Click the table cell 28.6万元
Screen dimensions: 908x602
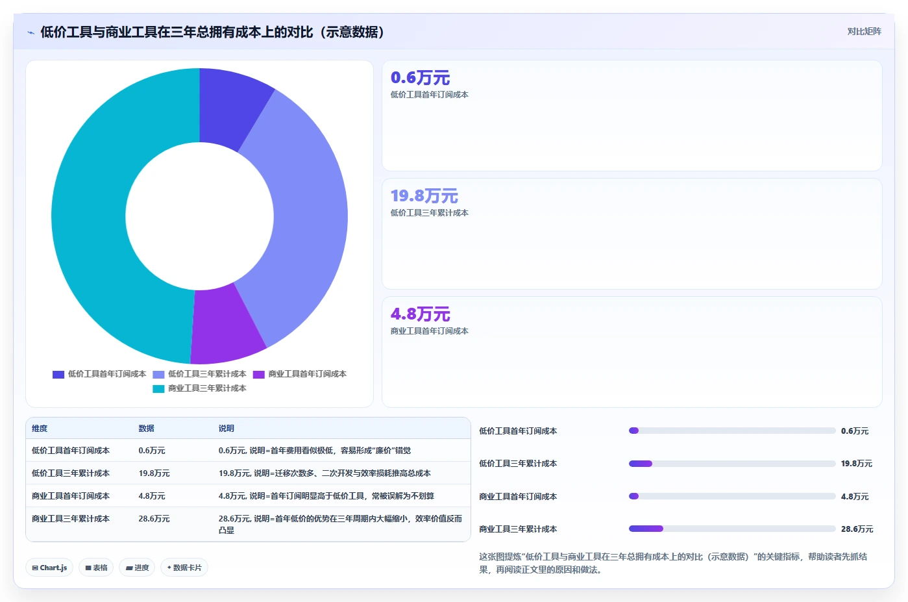click(154, 519)
